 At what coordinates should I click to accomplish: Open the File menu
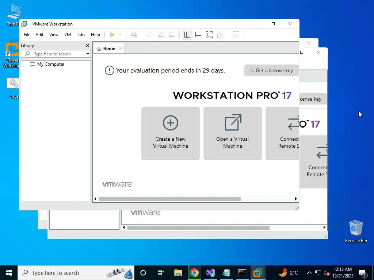tap(27, 35)
